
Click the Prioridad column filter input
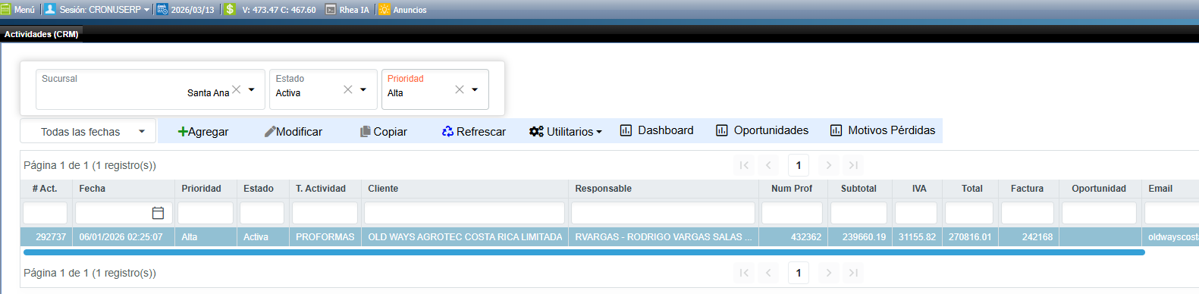[x=206, y=213]
